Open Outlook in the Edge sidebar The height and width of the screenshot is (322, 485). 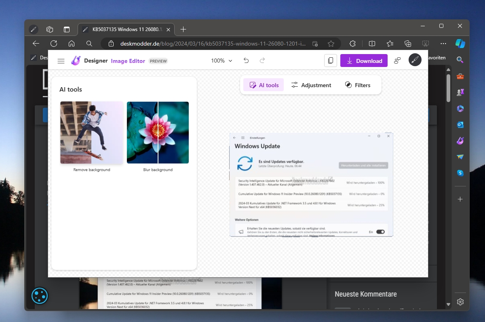click(x=460, y=125)
